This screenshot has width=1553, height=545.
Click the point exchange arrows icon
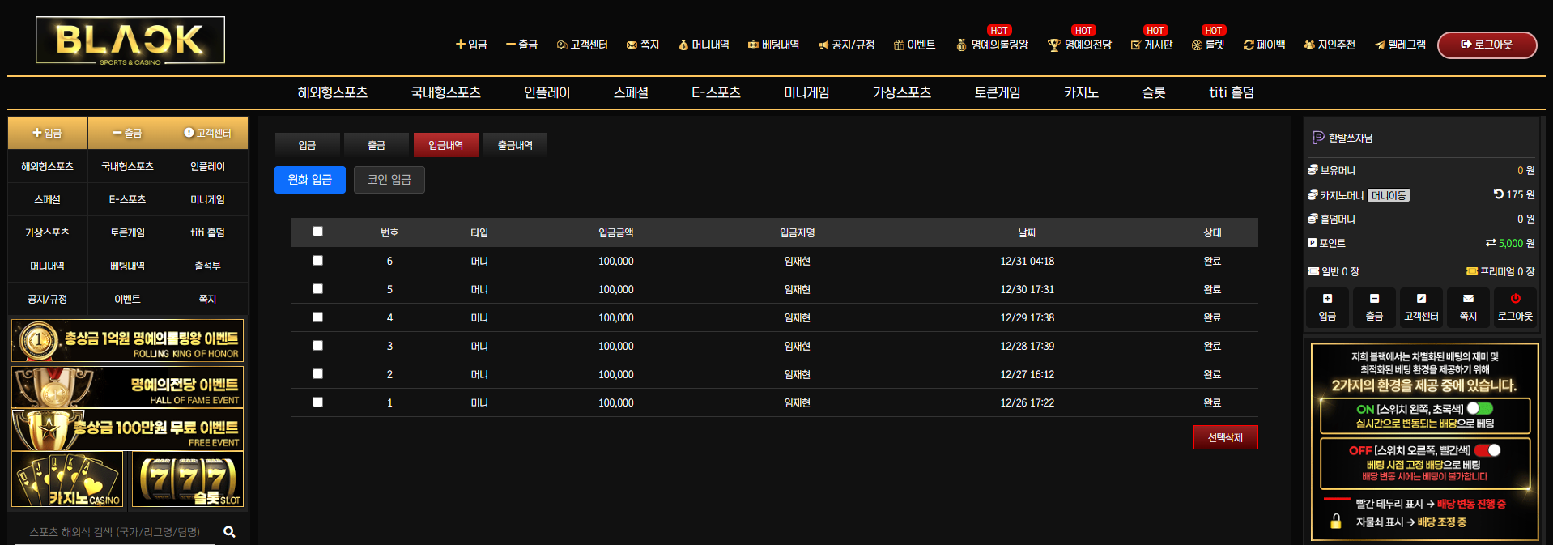[x=1491, y=243]
